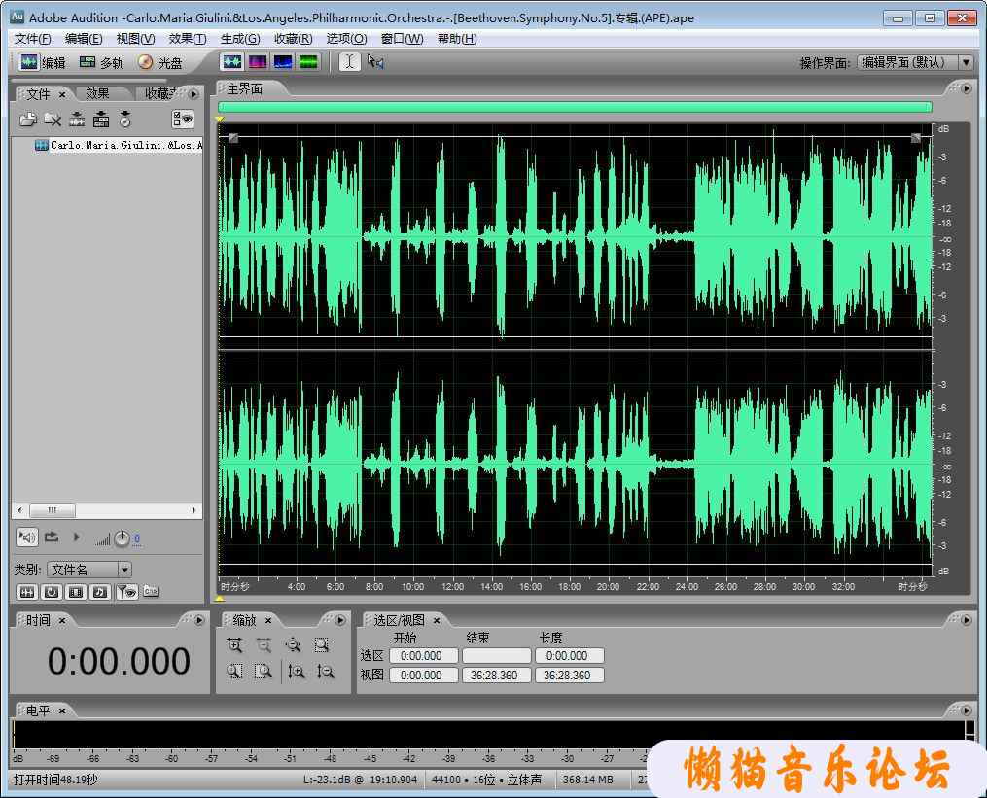Switch to the 效果 tab in left panel

pos(97,93)
